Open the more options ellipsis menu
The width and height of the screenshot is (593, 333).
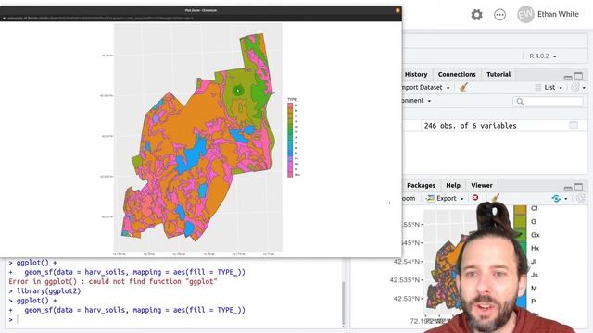[500, 15]
